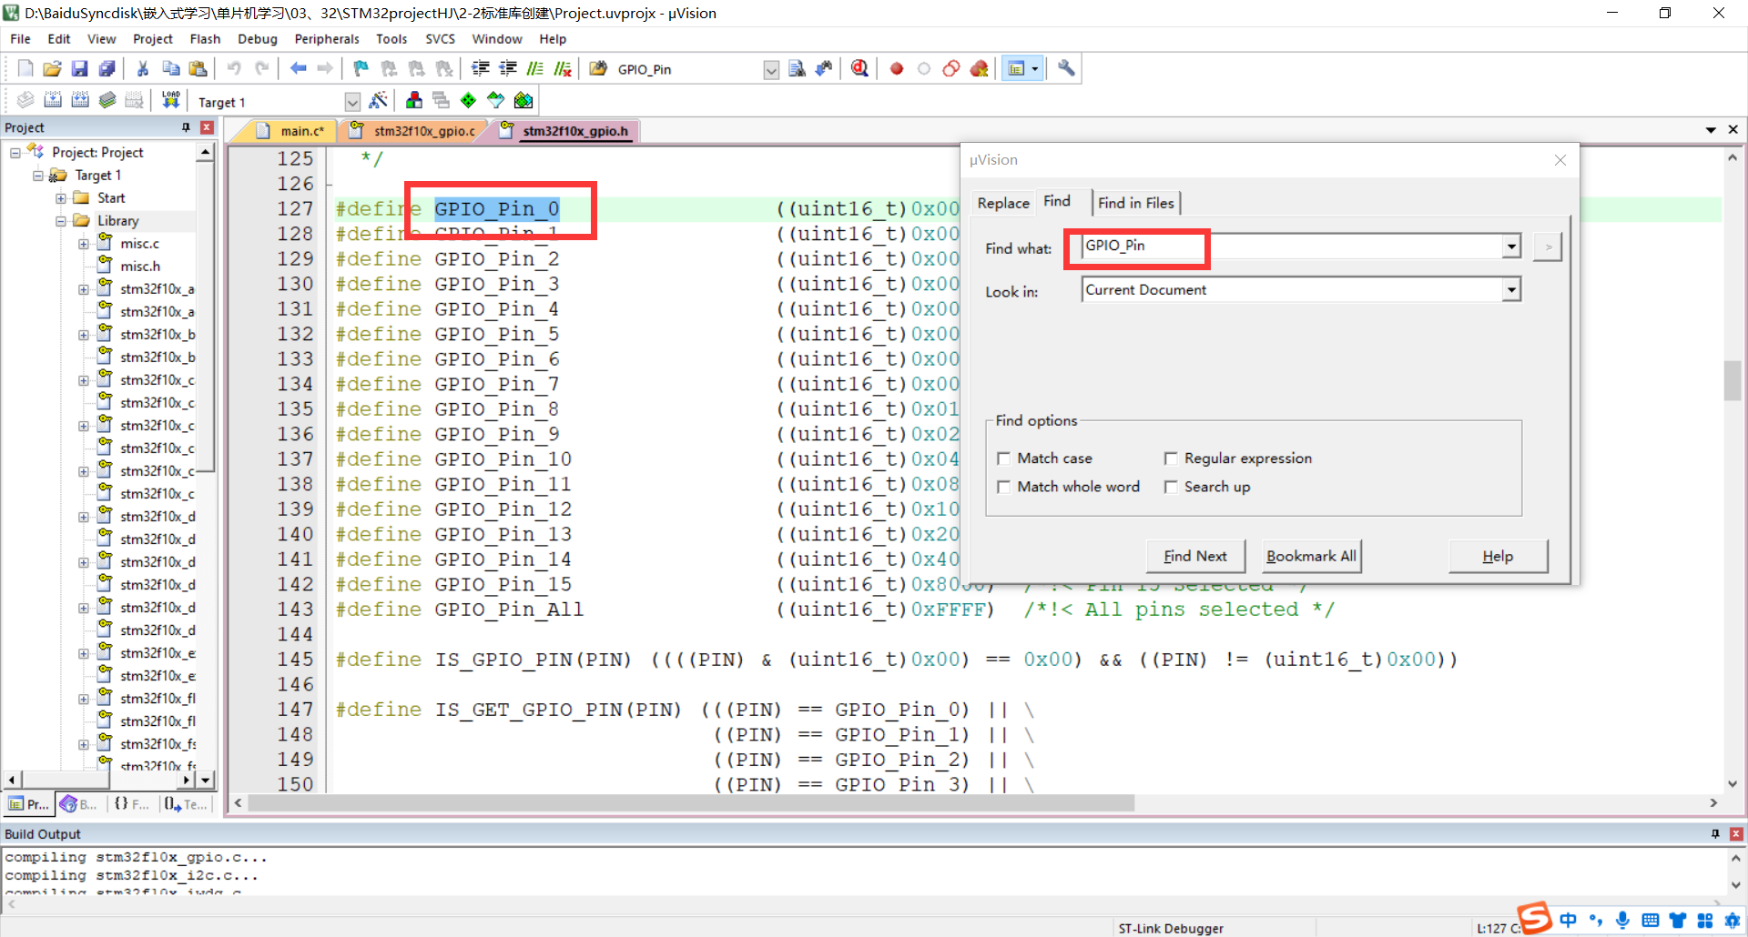Viewport: 1748px width, 937px height.
Task: Open the Find what history dropdown
Action: [1511, 246]
